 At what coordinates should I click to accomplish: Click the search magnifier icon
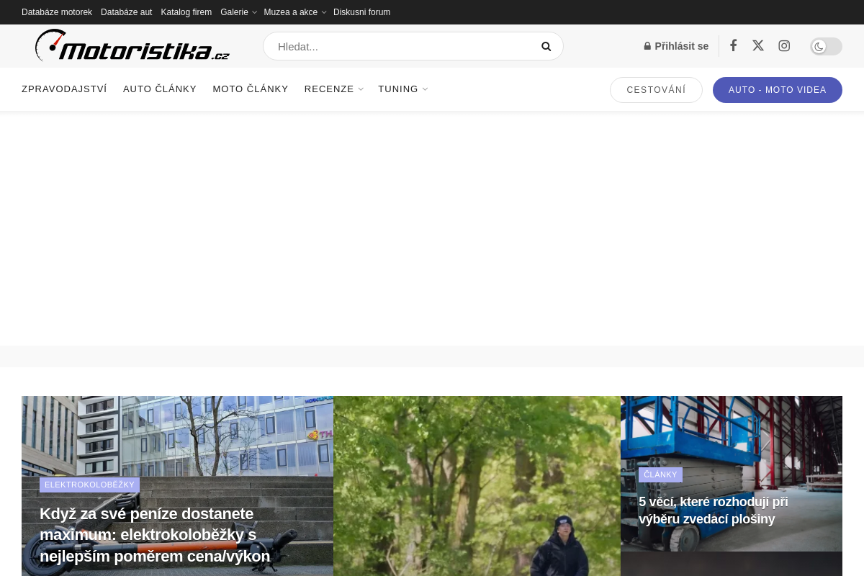pos(546,46)
